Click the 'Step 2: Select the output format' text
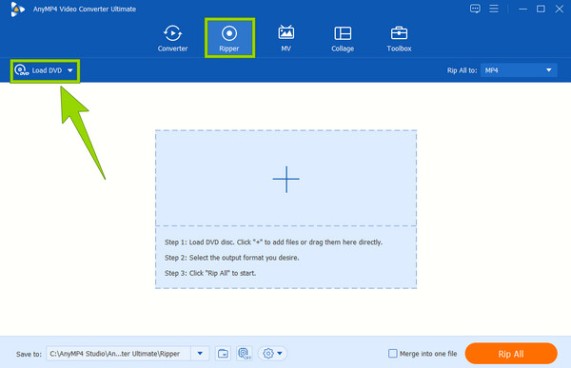 pyautogui.click(x=231, y=258)
